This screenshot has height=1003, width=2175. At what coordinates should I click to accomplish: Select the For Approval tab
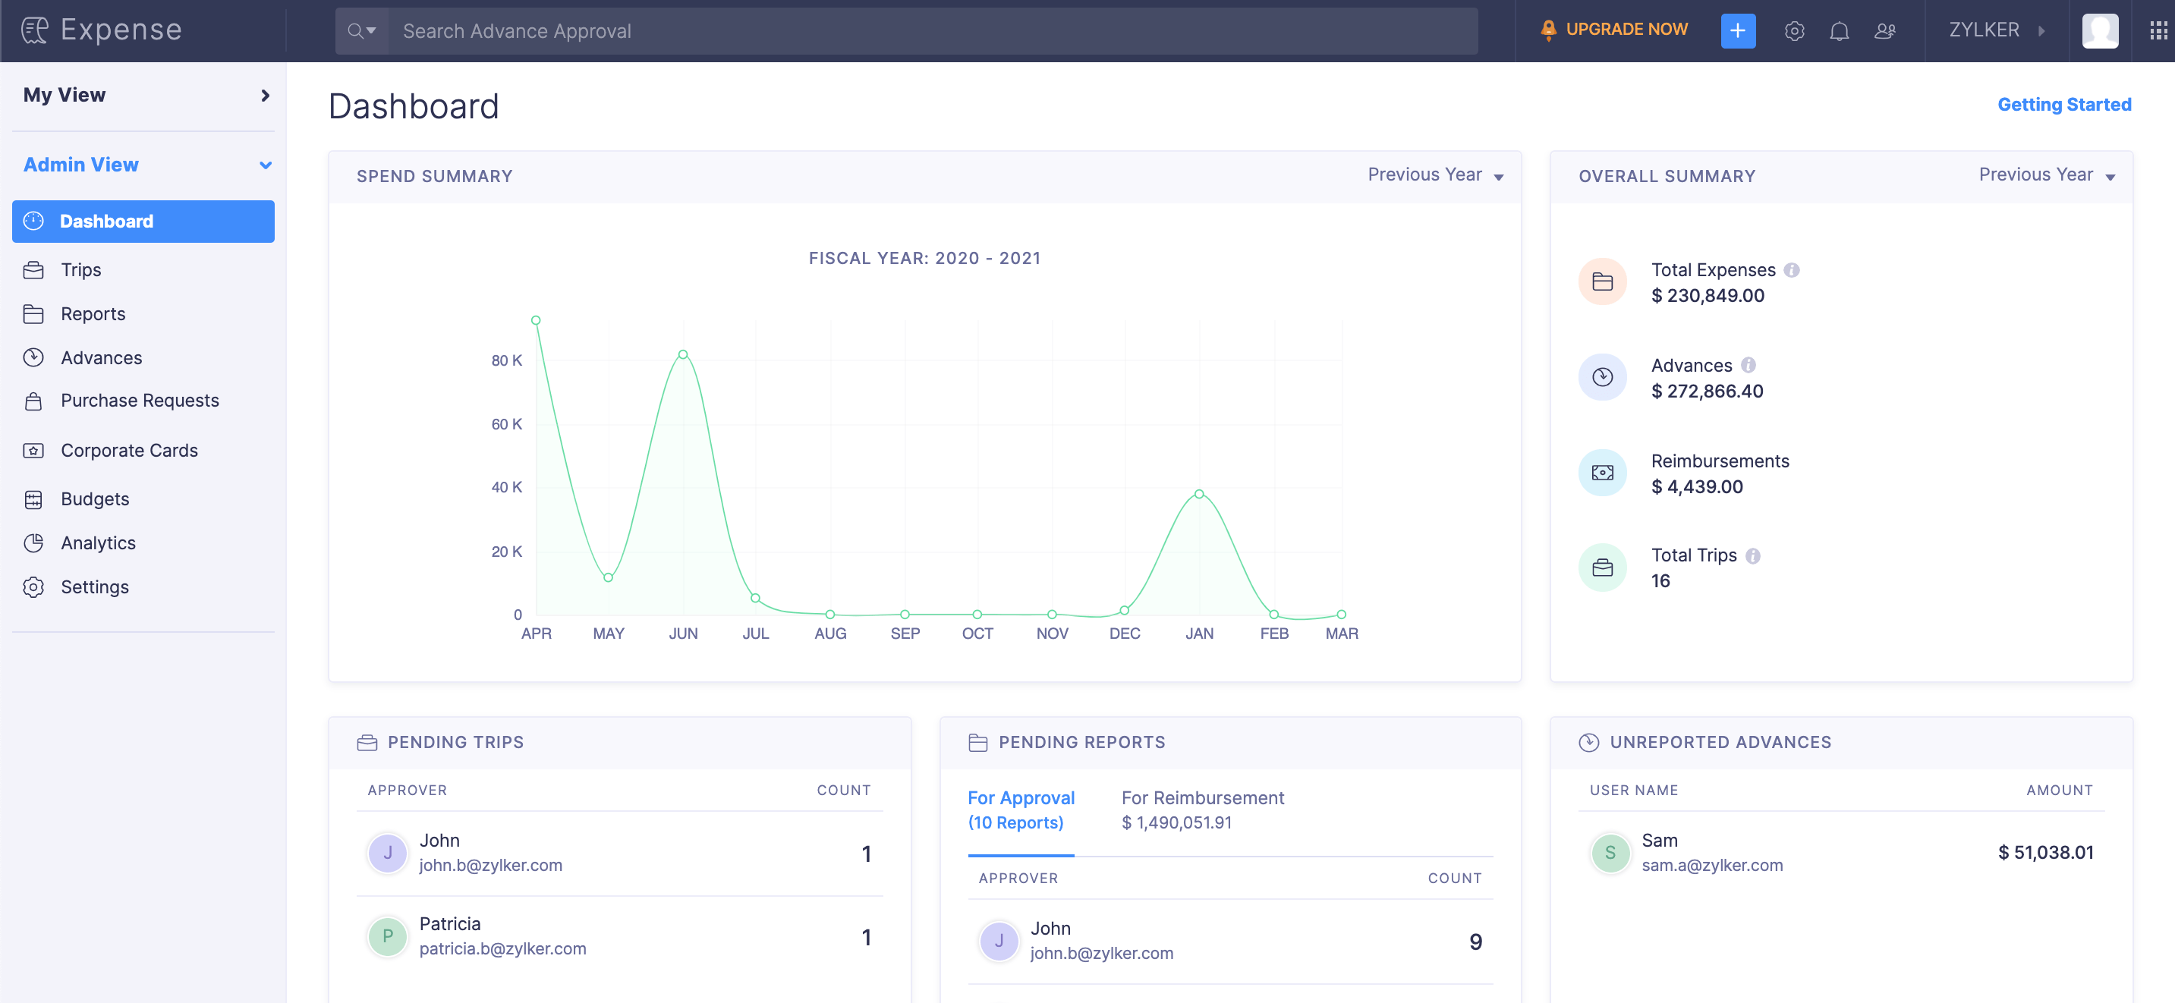1020,810
